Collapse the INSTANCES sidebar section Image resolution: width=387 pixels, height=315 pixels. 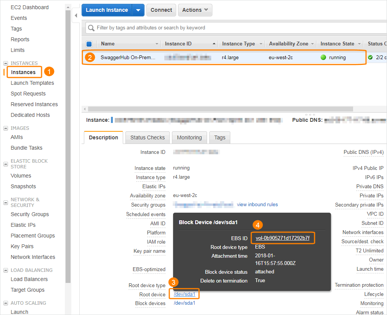coord(6,63)
